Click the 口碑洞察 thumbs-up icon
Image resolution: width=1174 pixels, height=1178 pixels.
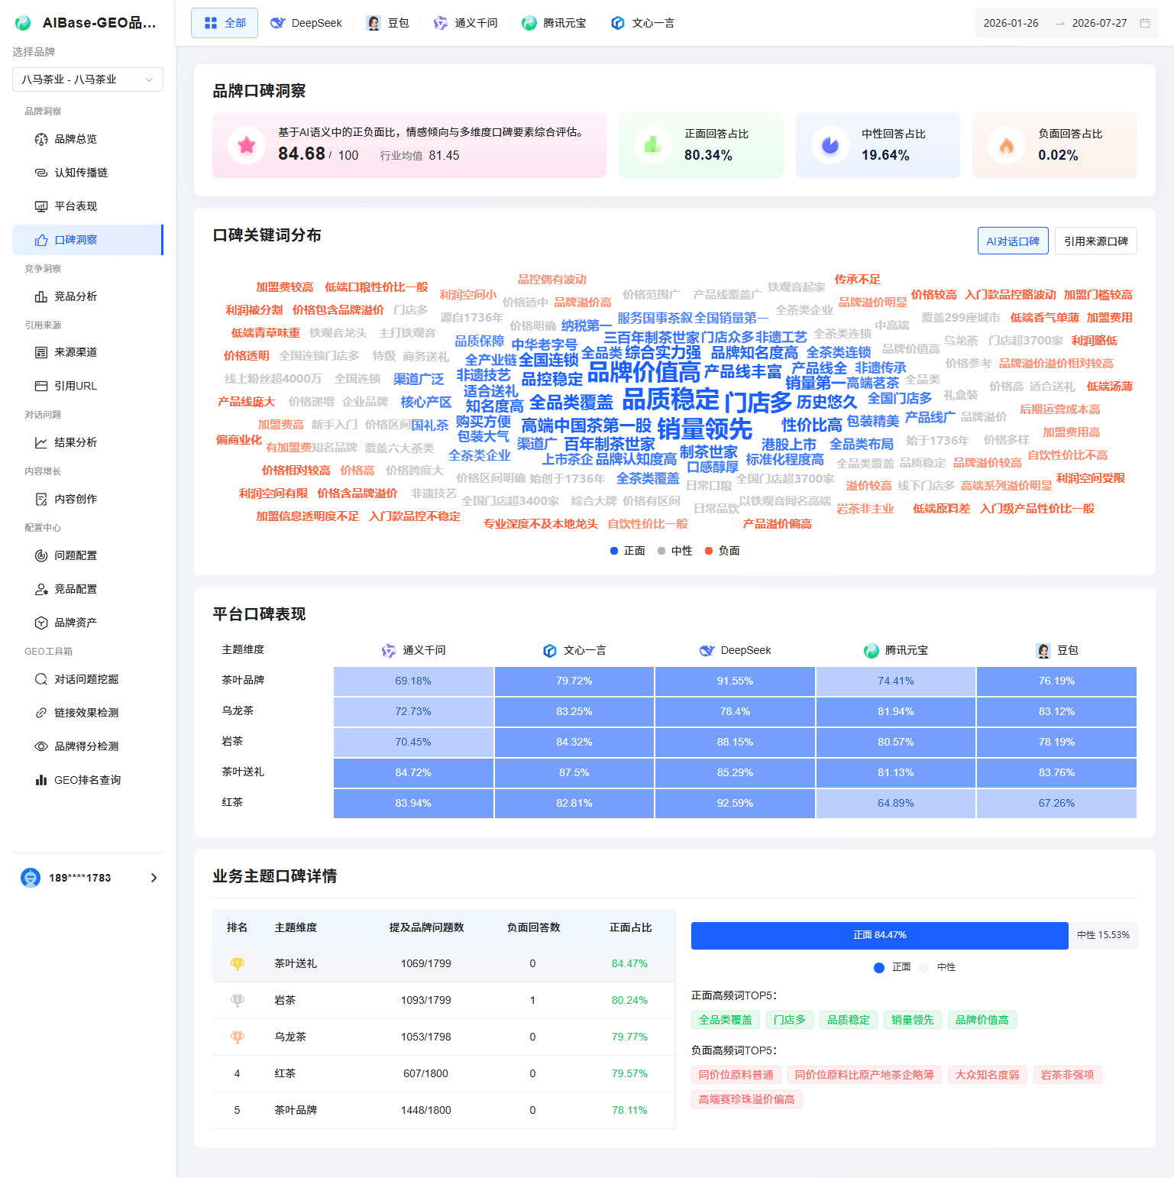41,240
